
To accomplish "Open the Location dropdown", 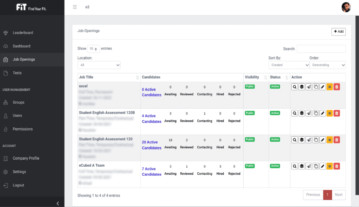I will coord(99,65).
